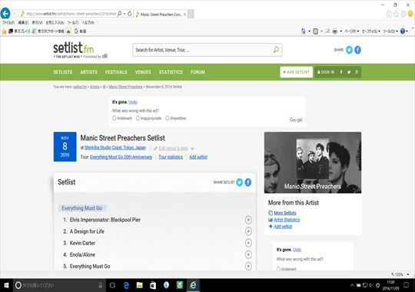Open the Tour statistics link

point(171,158)
